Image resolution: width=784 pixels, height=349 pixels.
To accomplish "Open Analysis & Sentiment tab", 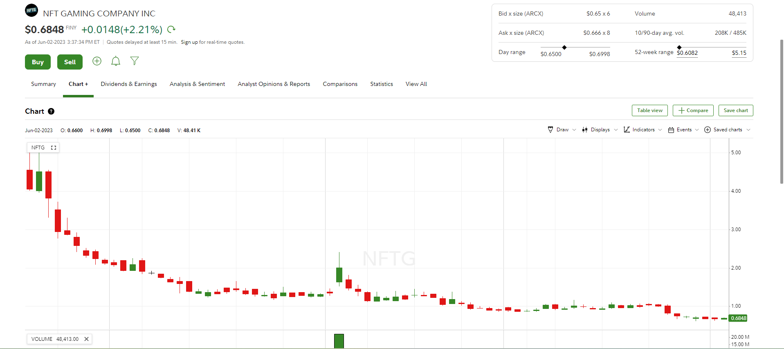I will (197, 84).
